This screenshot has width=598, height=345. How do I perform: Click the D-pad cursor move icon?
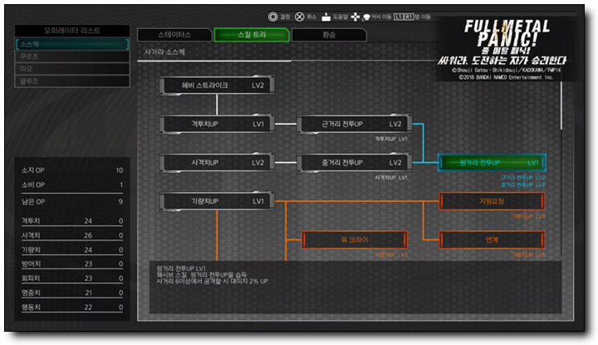355,17
